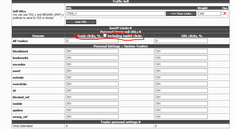The image size is (236, 129).
Task: Edit bookmarks trade clicks field
Action: [x=92, y=58]
